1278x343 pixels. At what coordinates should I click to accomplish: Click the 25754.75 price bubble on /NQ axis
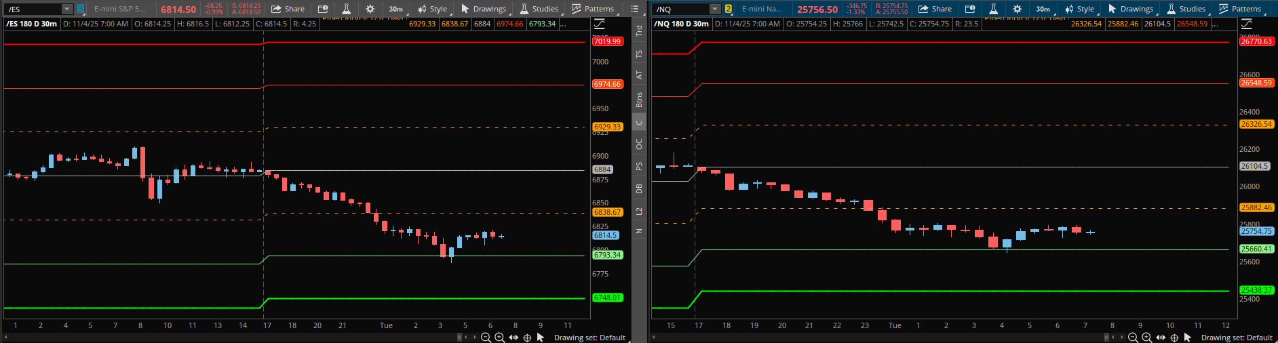1256,231
